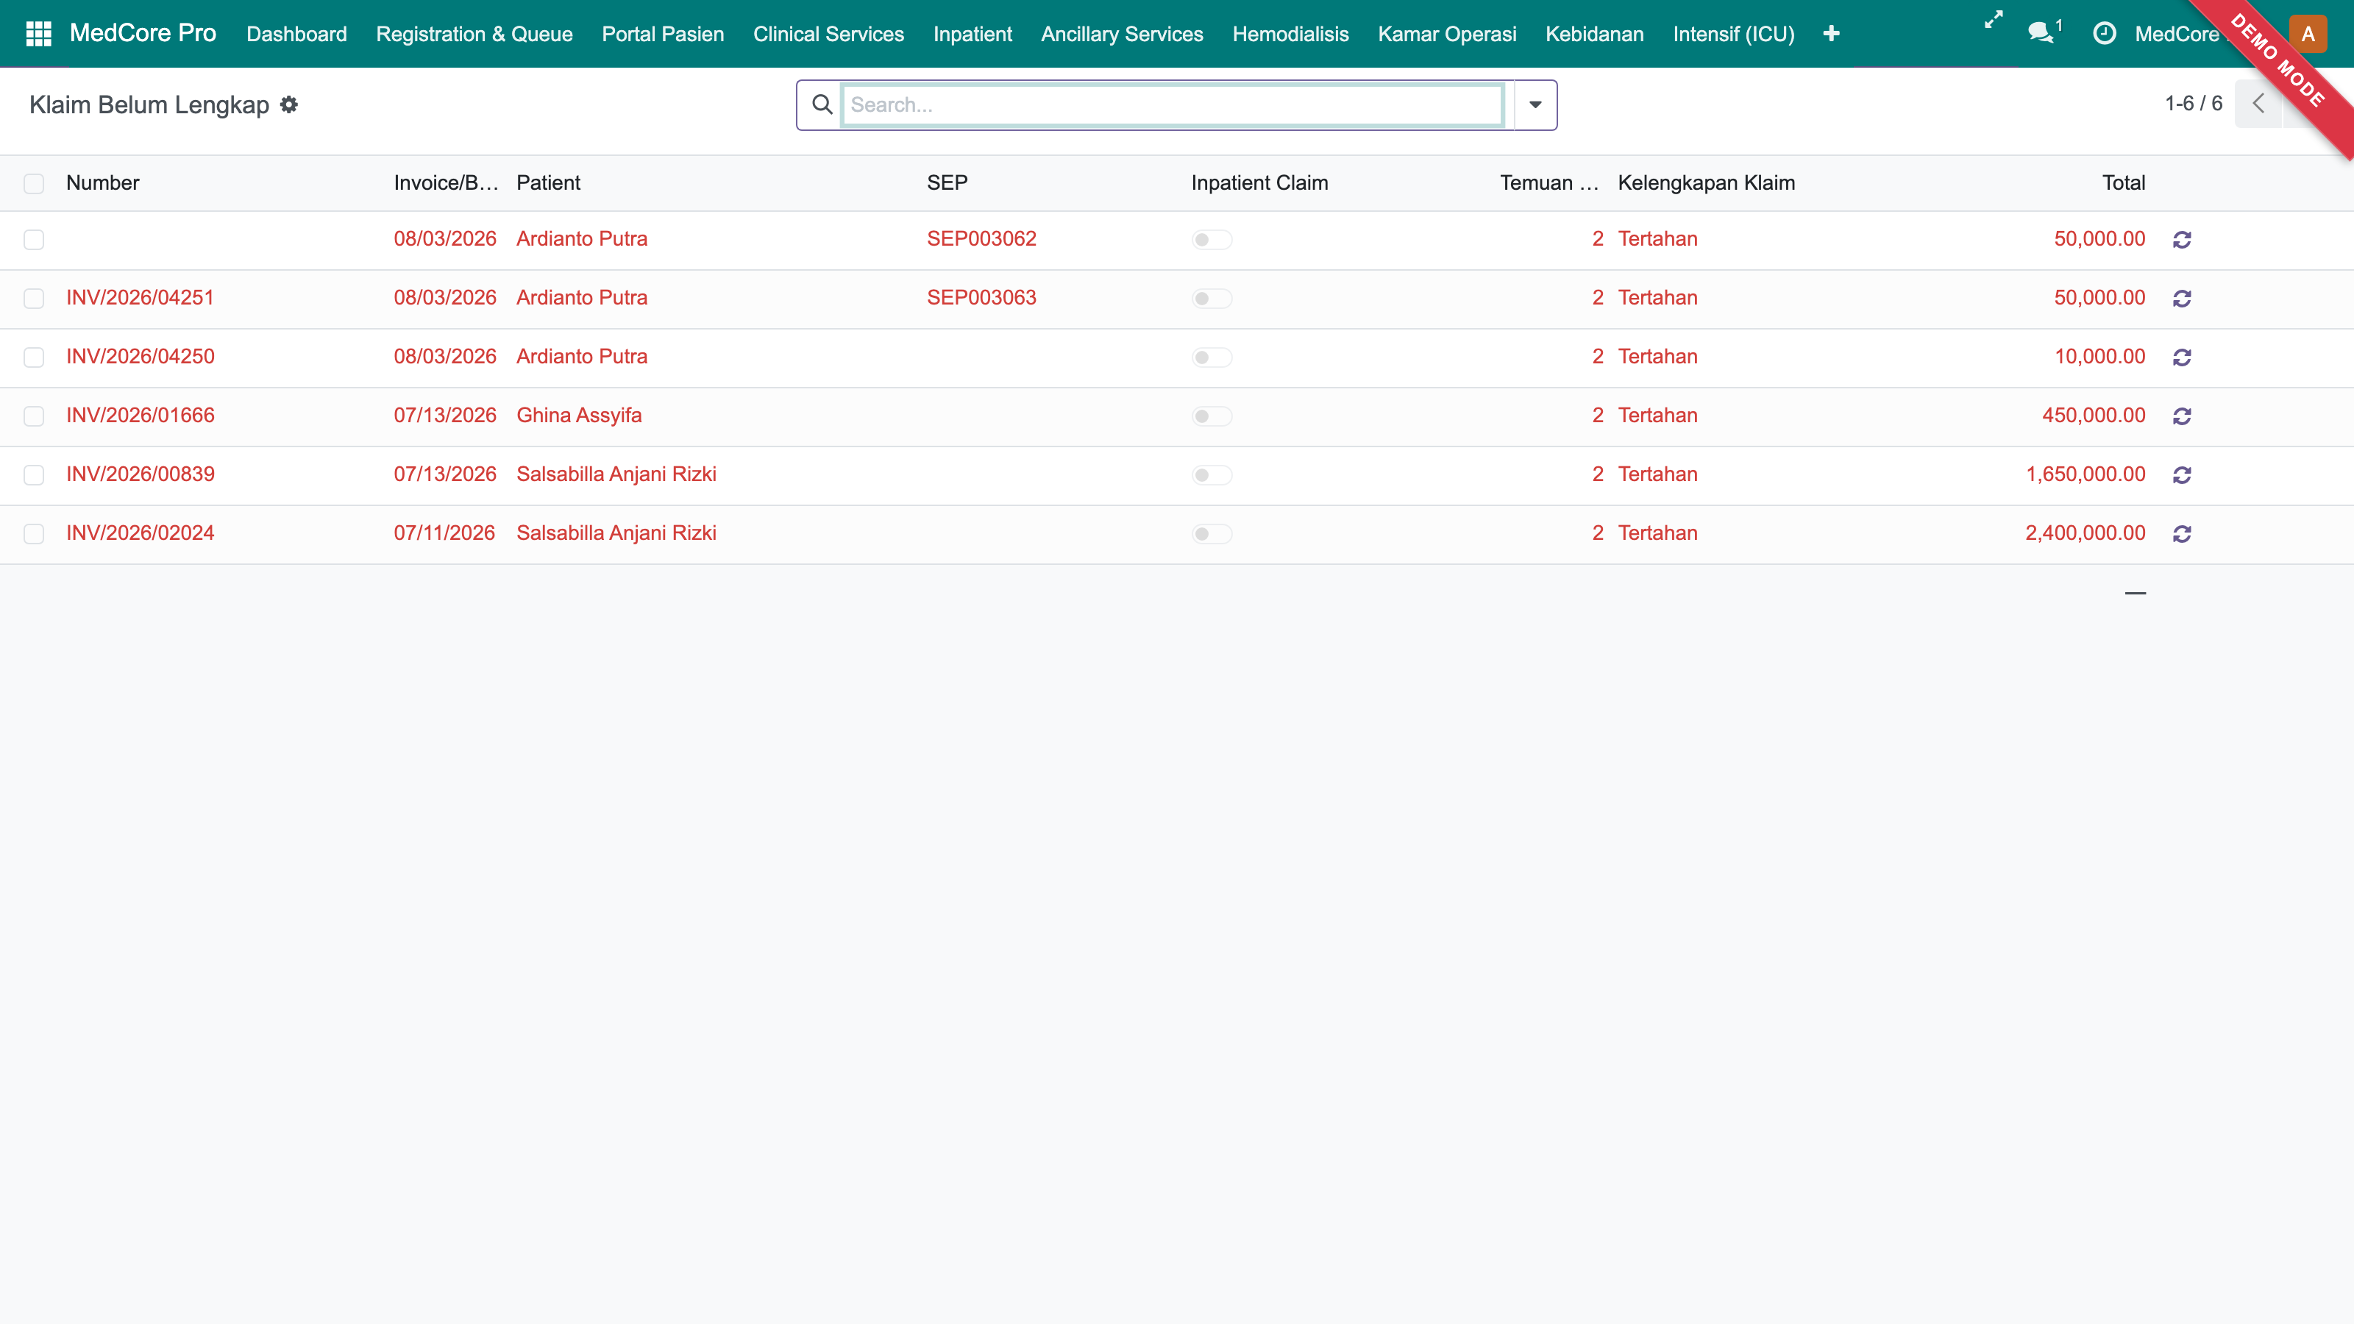Image resolution: width=2354 pixels, height=1324 pixels.
Task: Click the search magnifier icon
Action: pyautogui.click(x=822, y=105)
